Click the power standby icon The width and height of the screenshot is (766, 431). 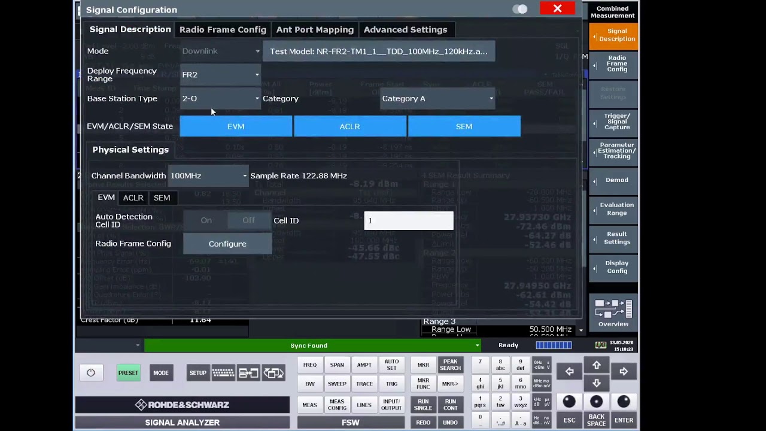coord(91,372)
